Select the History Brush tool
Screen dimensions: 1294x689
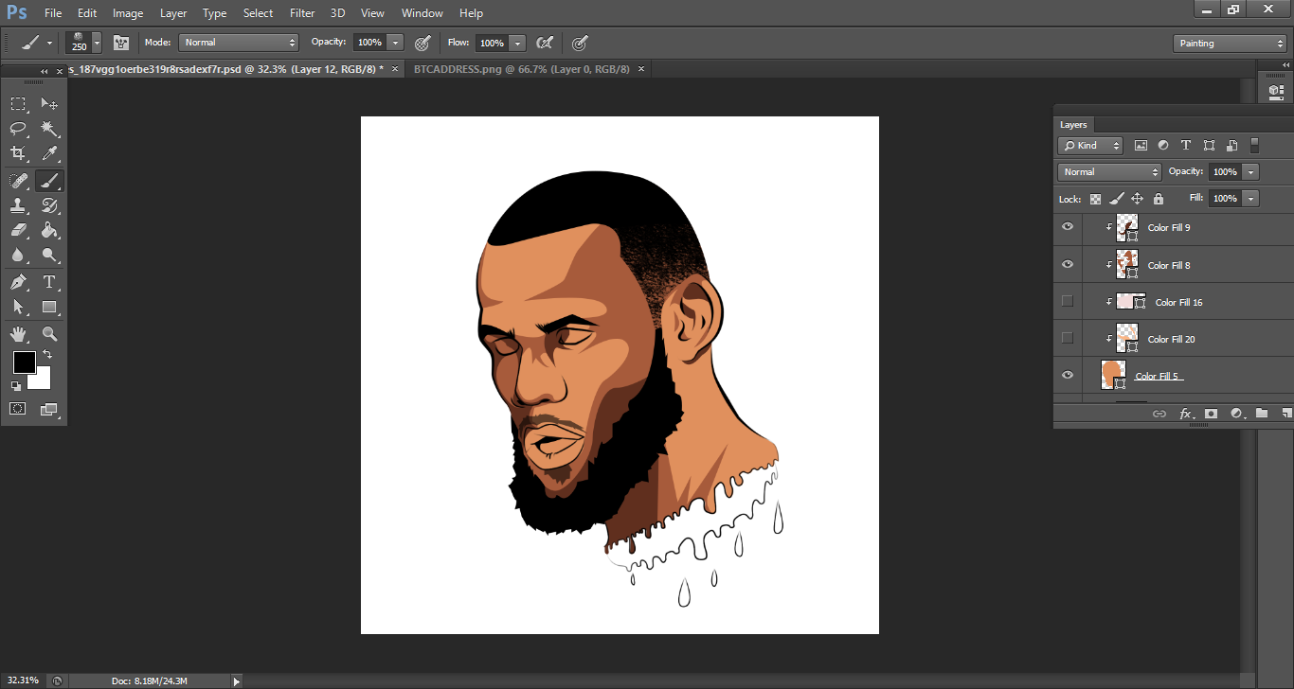point(50,205)
